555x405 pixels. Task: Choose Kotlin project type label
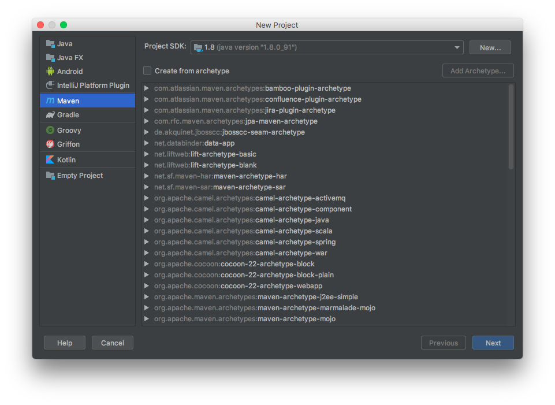click(x=66, y=159)
